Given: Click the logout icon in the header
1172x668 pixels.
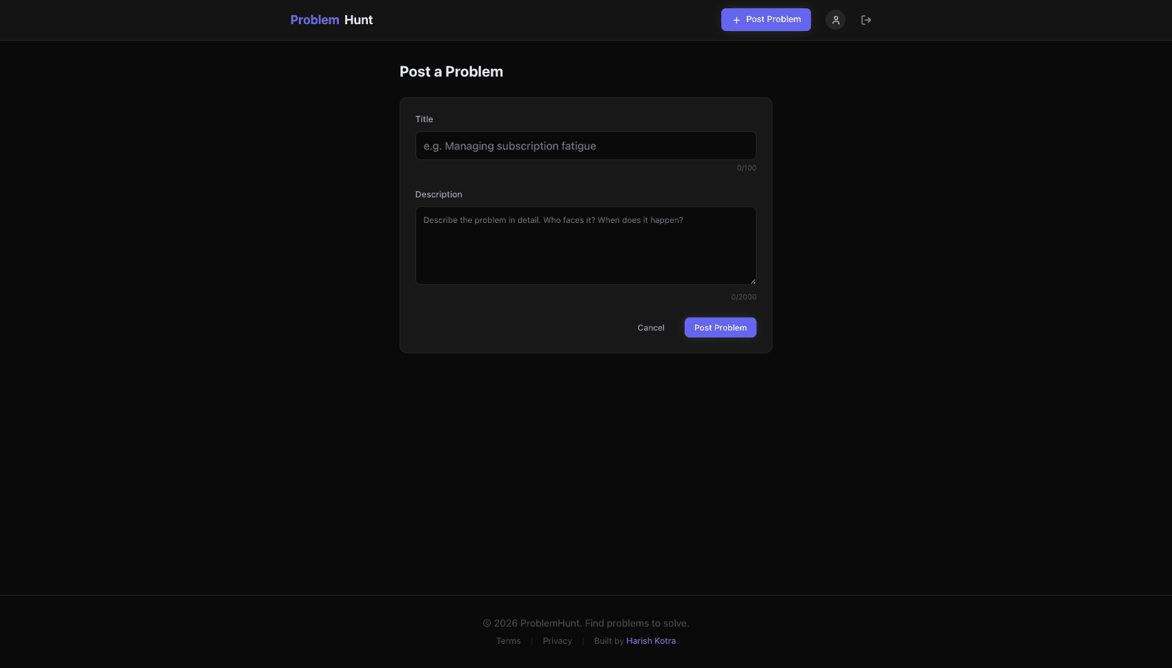Looking at the screenshot, I should point(866,20).
